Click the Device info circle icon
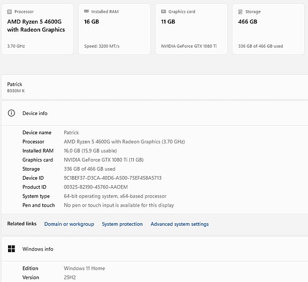The image size is (308, 282). pos(11,113)
